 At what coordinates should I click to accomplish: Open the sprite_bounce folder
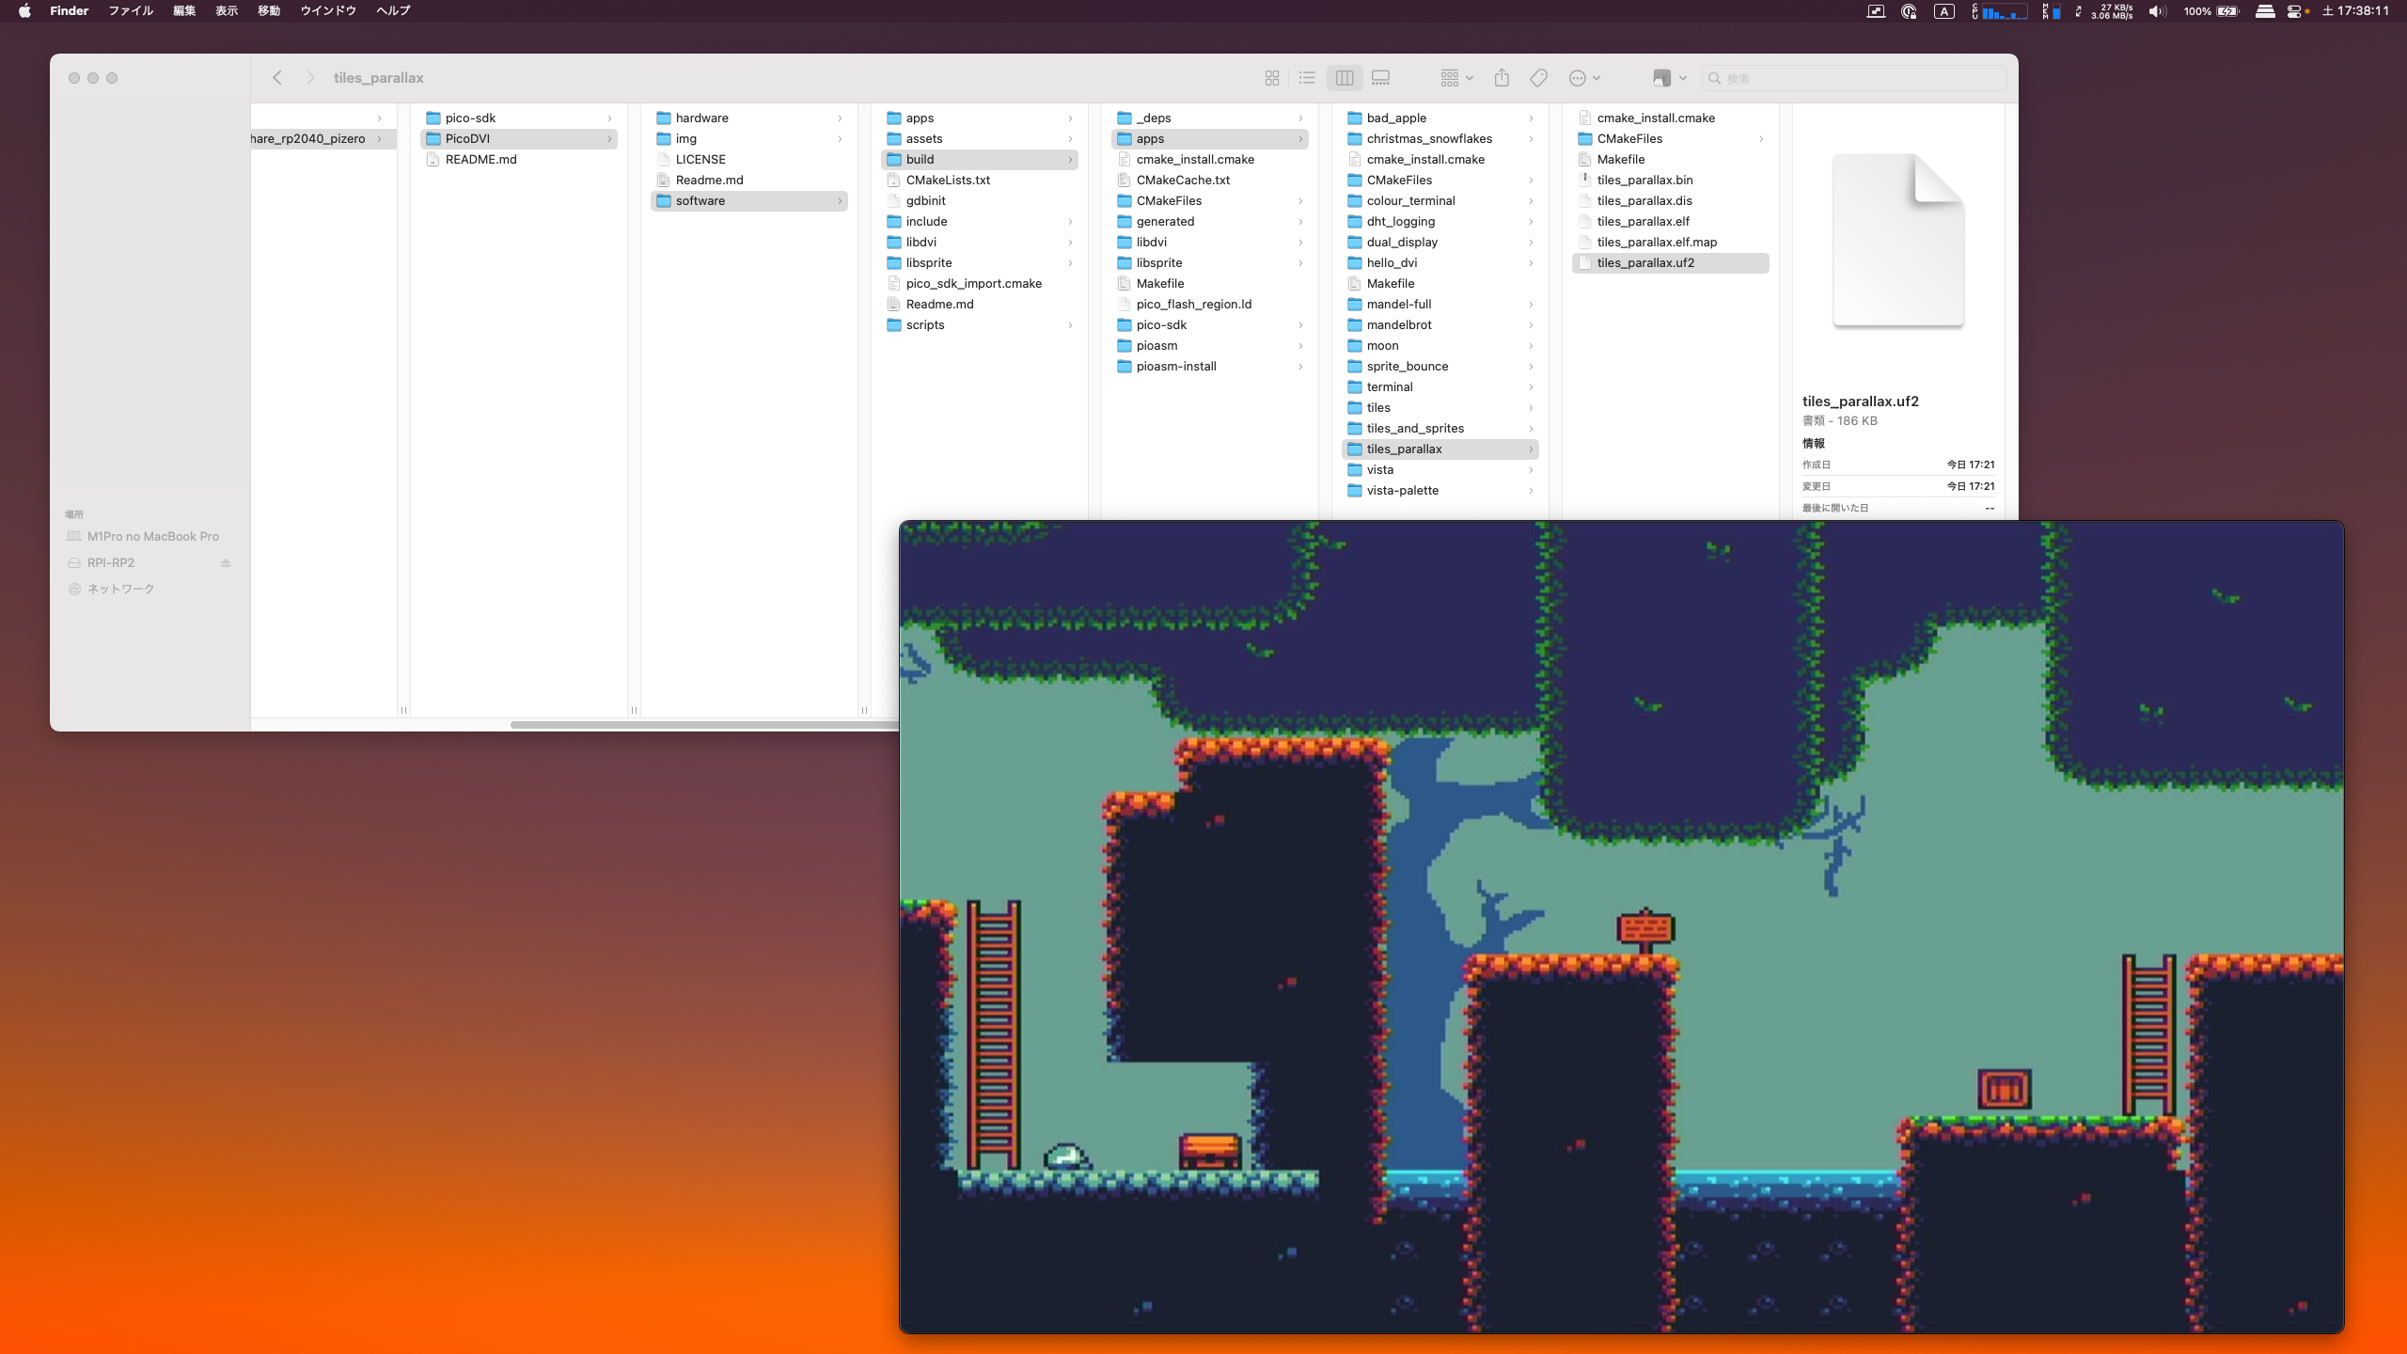(x=1407, y=367)
